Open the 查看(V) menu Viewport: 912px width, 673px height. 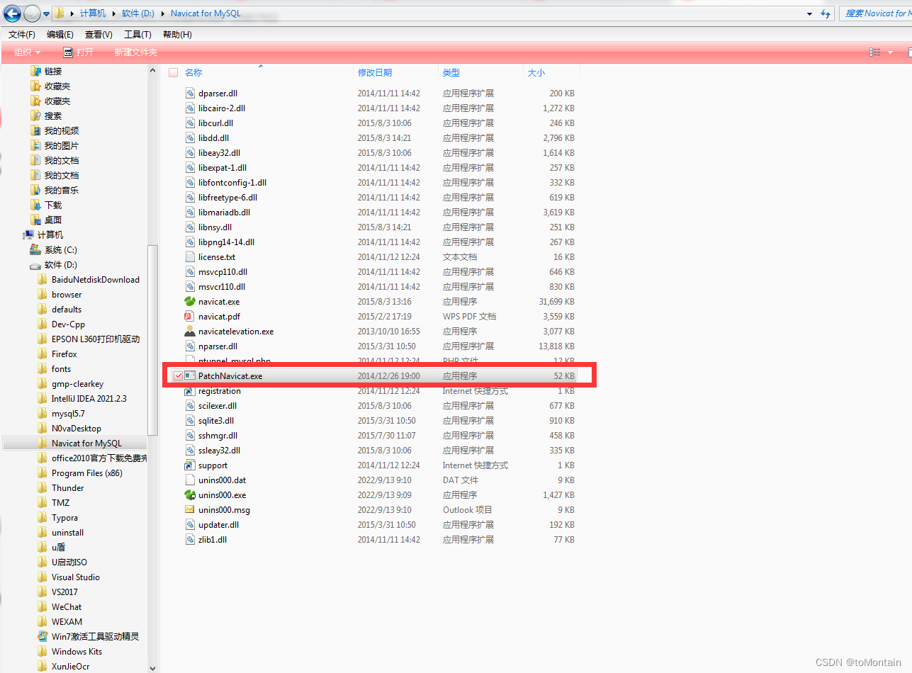[98, 34]
